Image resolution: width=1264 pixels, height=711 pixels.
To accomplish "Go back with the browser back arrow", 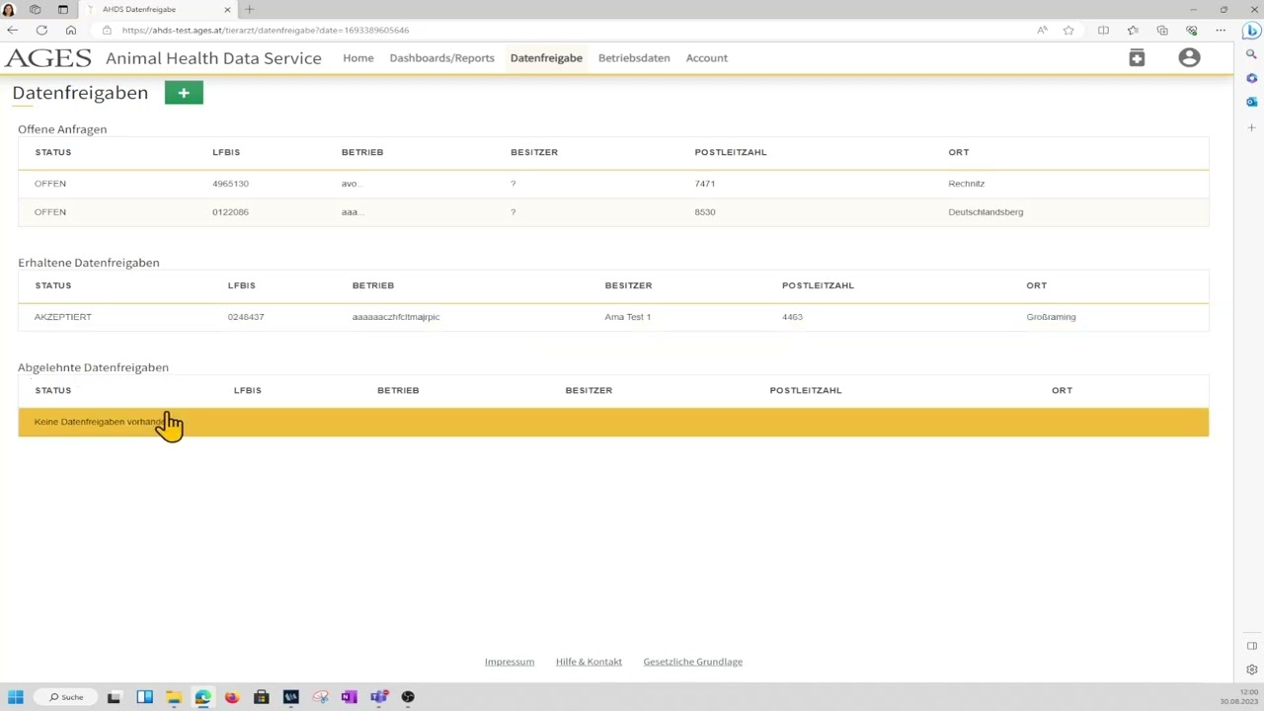I will click(x=12, y=31).
